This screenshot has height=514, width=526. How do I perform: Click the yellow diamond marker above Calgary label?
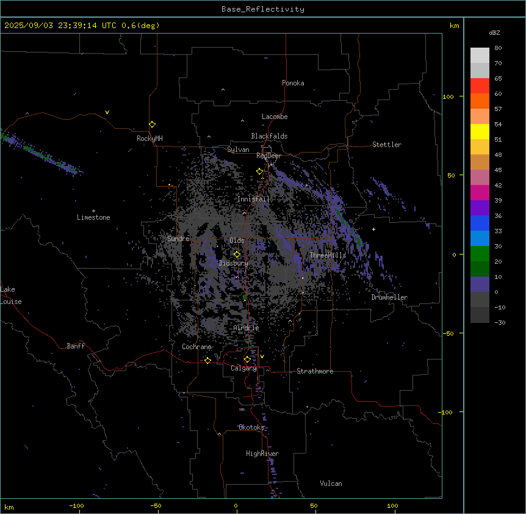point(247,360)
